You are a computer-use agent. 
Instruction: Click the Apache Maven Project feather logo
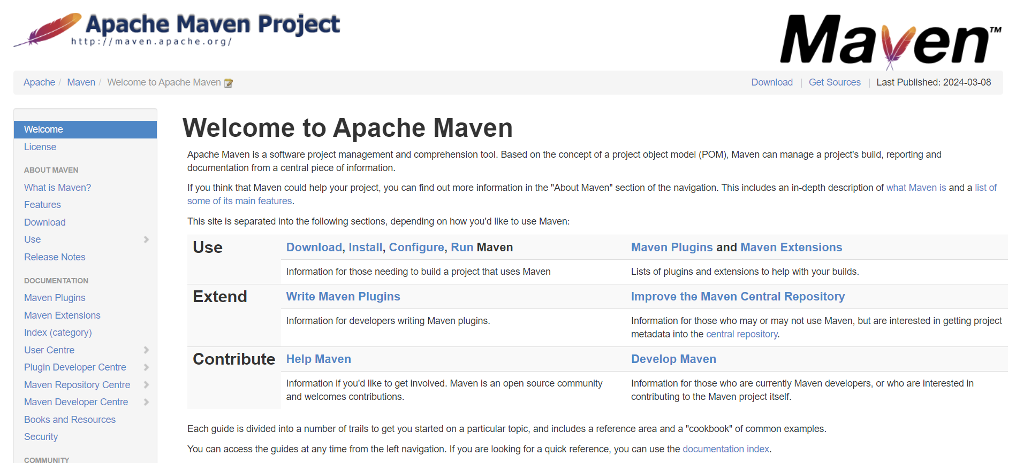[x=177, y=29]
